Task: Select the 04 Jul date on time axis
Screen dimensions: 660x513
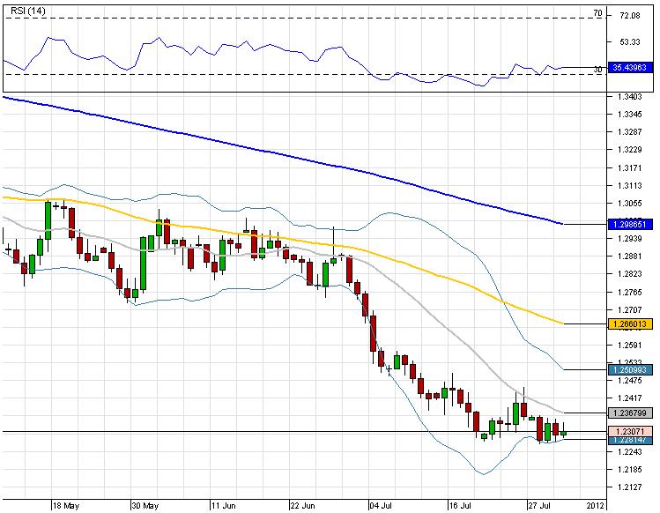Action: click(382, 507)
